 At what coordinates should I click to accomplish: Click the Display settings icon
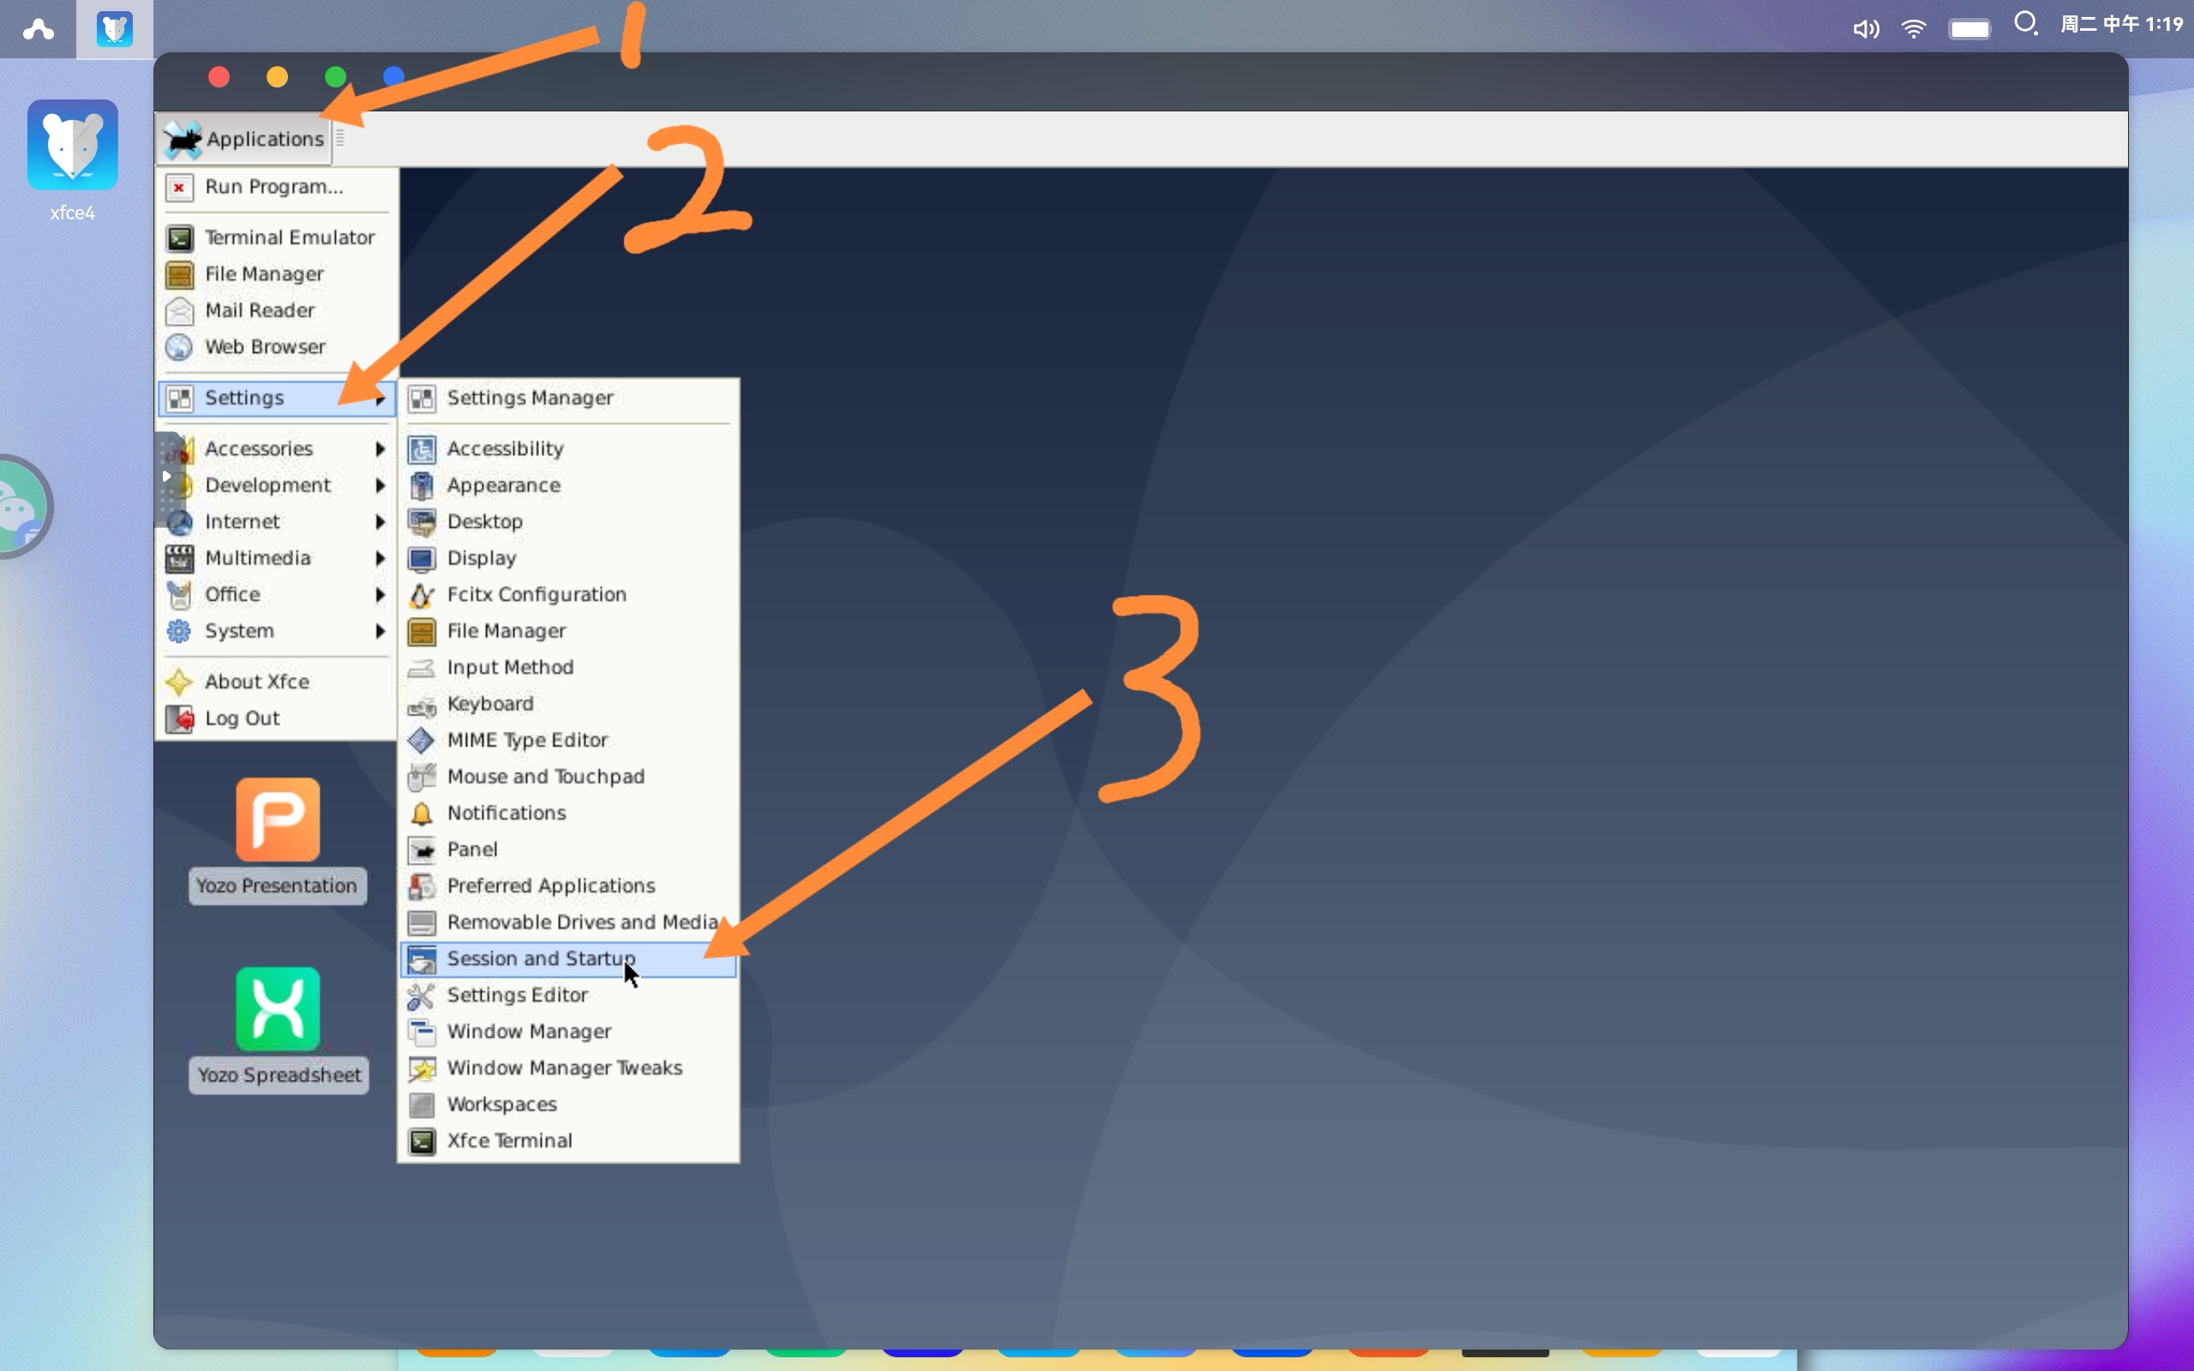422,559
